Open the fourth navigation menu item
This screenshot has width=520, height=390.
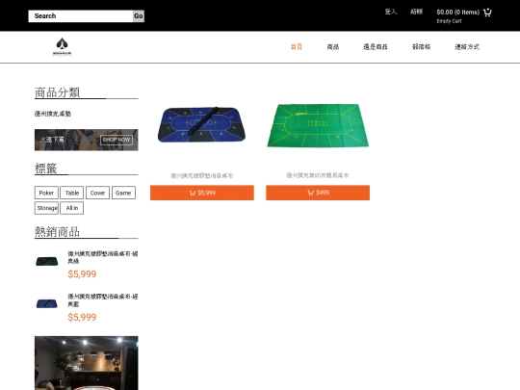421,47
